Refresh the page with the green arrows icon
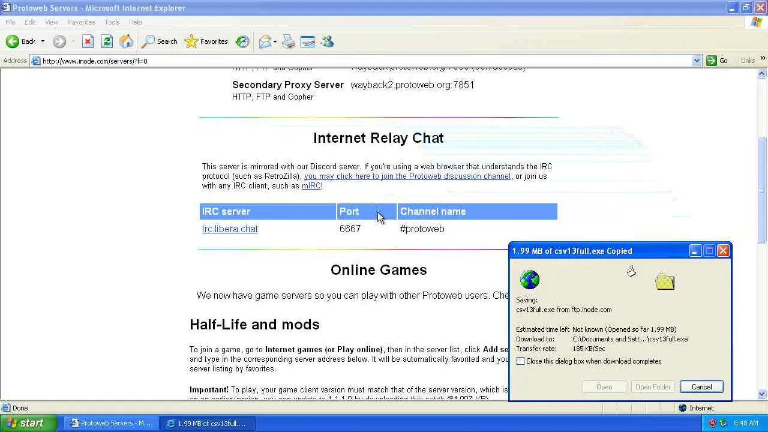This screenshot has width=768, height=432. click(107, 41)
